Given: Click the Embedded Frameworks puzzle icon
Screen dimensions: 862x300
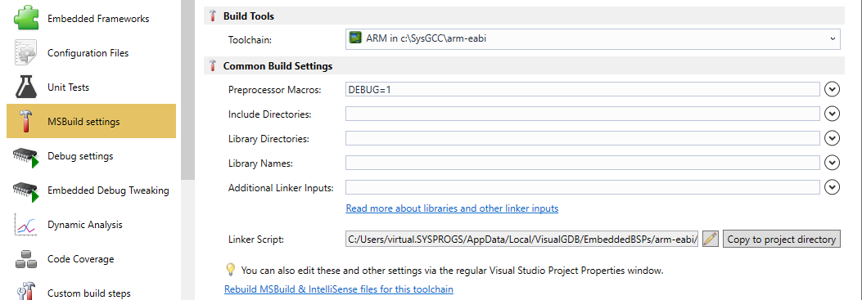Looking at the screenshot, I should pos(25,18).
